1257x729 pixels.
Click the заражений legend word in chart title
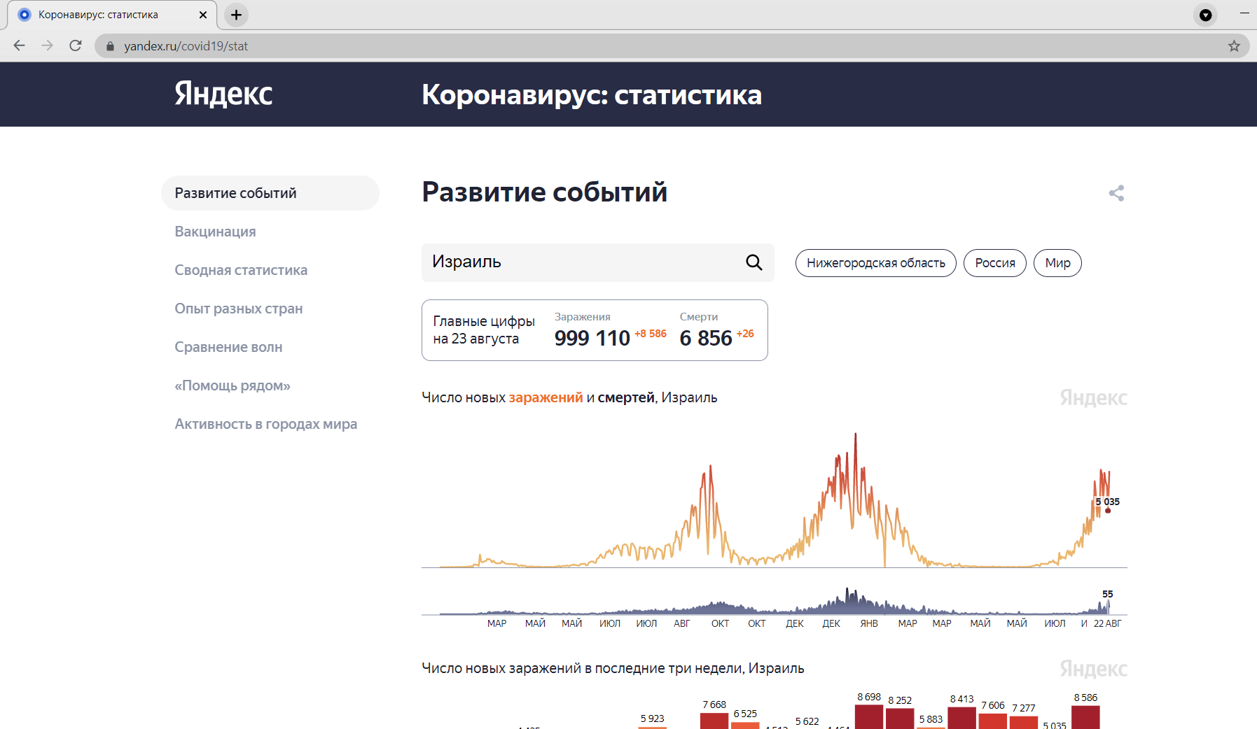coord(546,397)
